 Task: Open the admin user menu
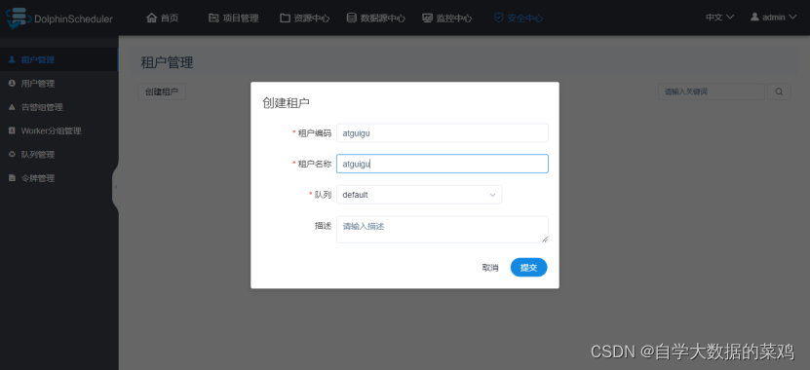(x=773, y=17)
